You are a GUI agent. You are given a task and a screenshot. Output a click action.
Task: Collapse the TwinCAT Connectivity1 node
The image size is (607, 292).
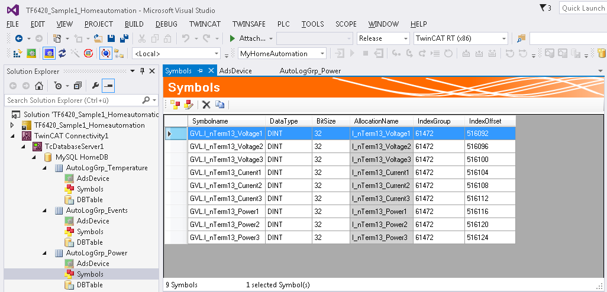pyautogui.click(x=12, y=136)
